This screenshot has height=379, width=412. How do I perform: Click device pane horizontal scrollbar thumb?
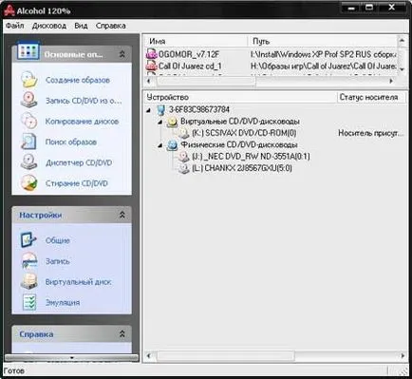tap(226, 355)
